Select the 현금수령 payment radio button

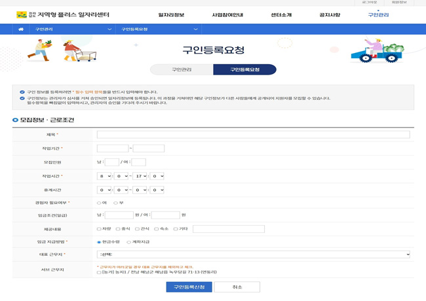[x=99, y=242]
